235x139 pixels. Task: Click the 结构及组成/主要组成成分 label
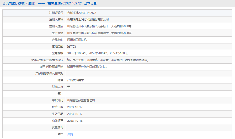coord(47,60)
